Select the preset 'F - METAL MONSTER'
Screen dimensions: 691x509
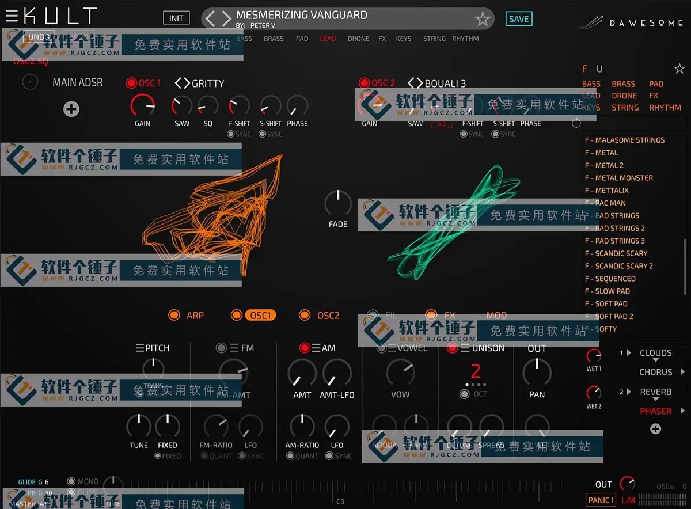click(618, 178)
